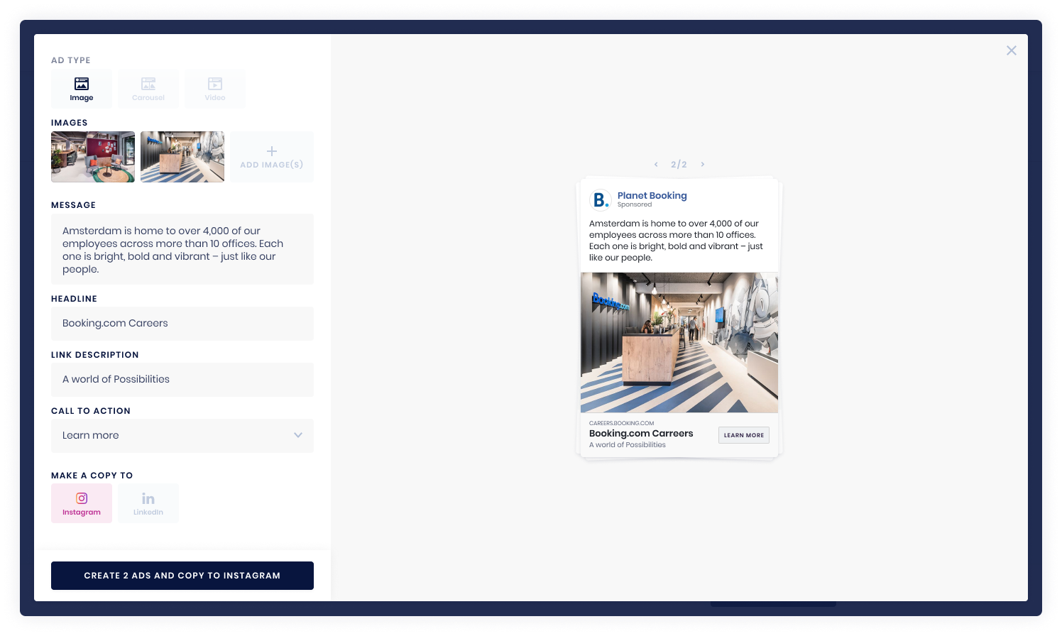Click Learn More button in ad preview
The height and width of the screenshot is (636, 1062).
click(744, 435)
